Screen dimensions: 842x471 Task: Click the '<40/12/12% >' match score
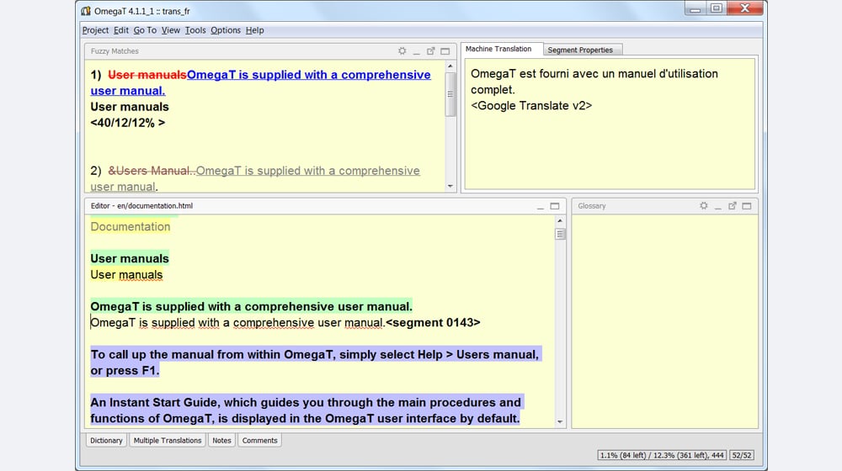(128, 123)
